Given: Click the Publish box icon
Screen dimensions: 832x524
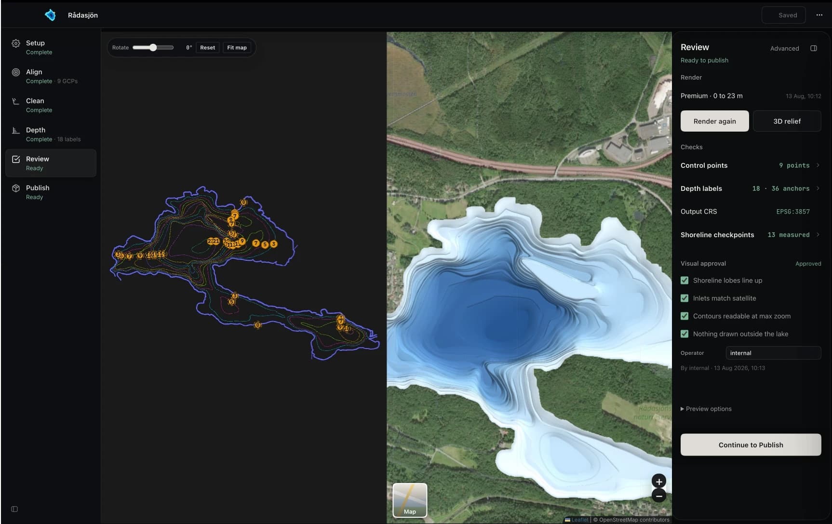Looking at the screenshot, I should (x=16, y=188).
